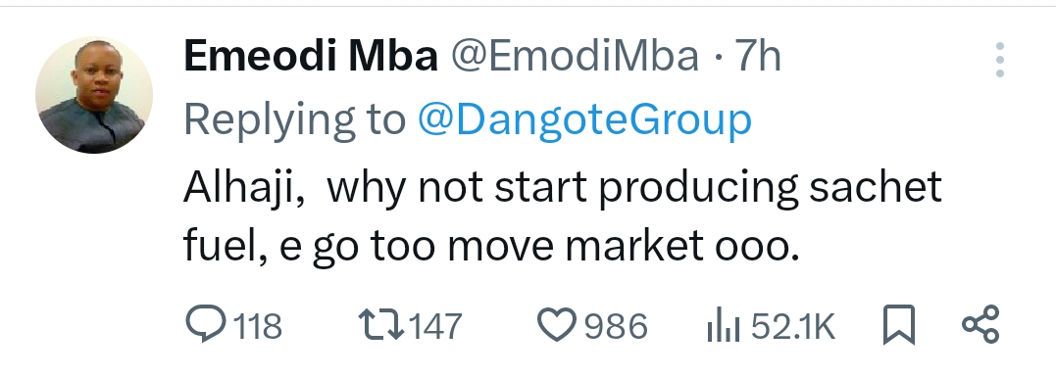Open Emeodi Mba's profile picture
This screenshot has width=1056, height=377.
pos(93,95)
